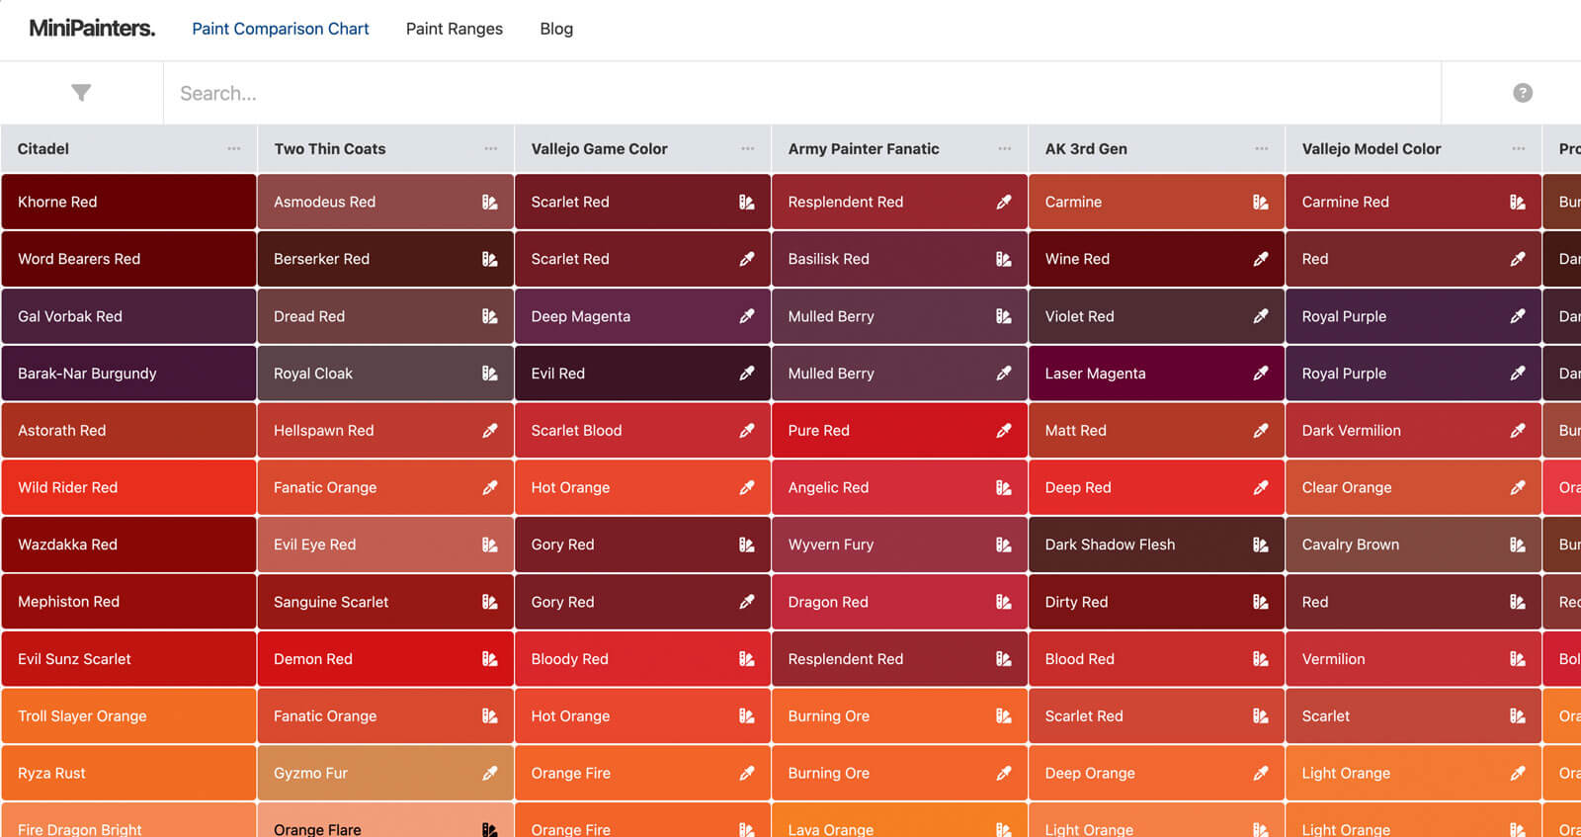Click the swatches icon on Basilisk Red
The height and width of the screenshot is (837, 1581).
point(1003,259)
